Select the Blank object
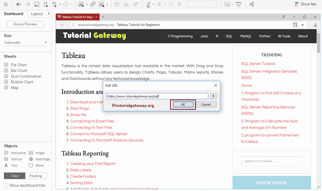Screen dimensions: 322x191 click(x=36, y=165)
